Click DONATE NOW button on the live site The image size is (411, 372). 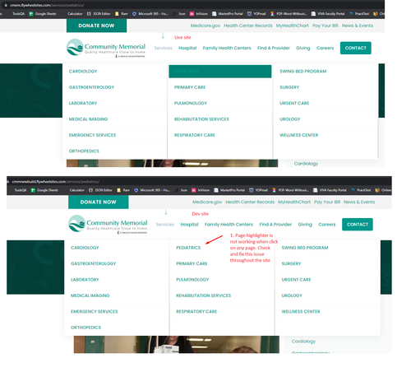pyautogui.click(x=96, y=26)
